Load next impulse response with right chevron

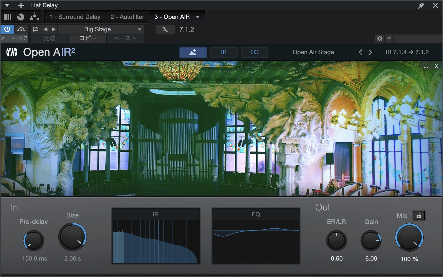pyautogui.click(x=370, y=52)
